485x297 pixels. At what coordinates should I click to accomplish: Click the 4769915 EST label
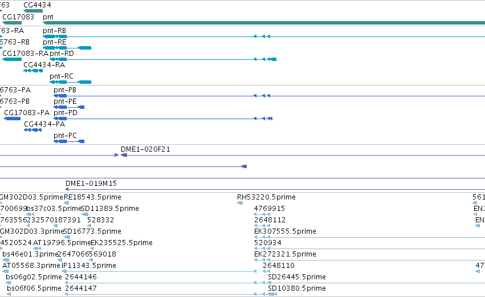tap(270, 209)
